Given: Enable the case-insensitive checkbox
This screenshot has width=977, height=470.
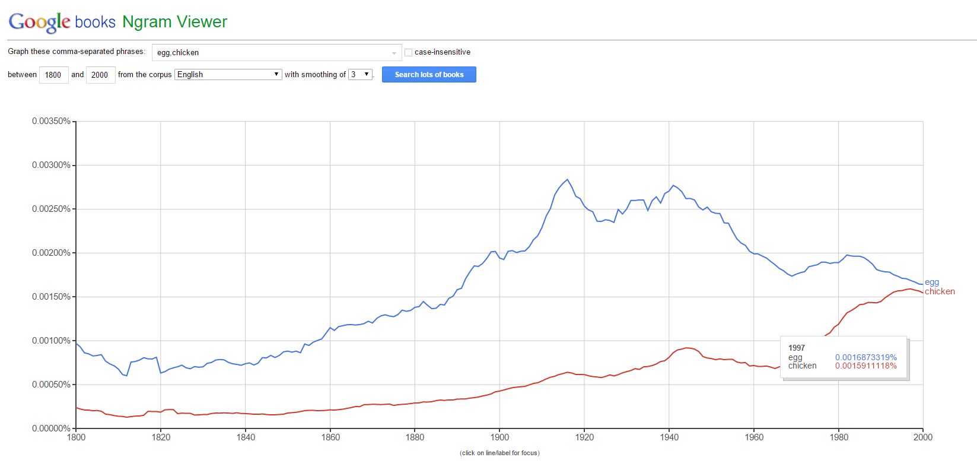Looking at the screenshot, I should [408, 52].
